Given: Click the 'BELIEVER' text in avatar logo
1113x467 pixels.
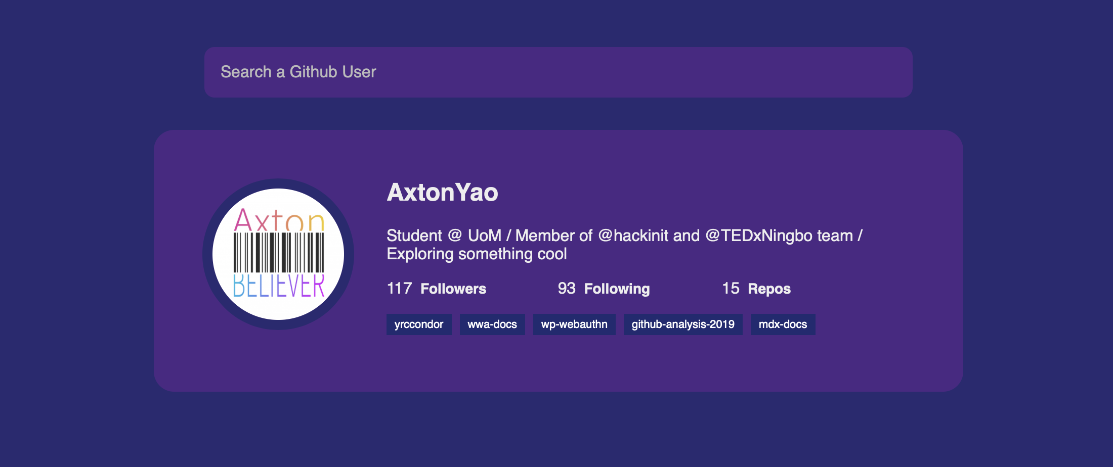Looking at the screenshot, I should pyautogui.click(x=278, y=286).
